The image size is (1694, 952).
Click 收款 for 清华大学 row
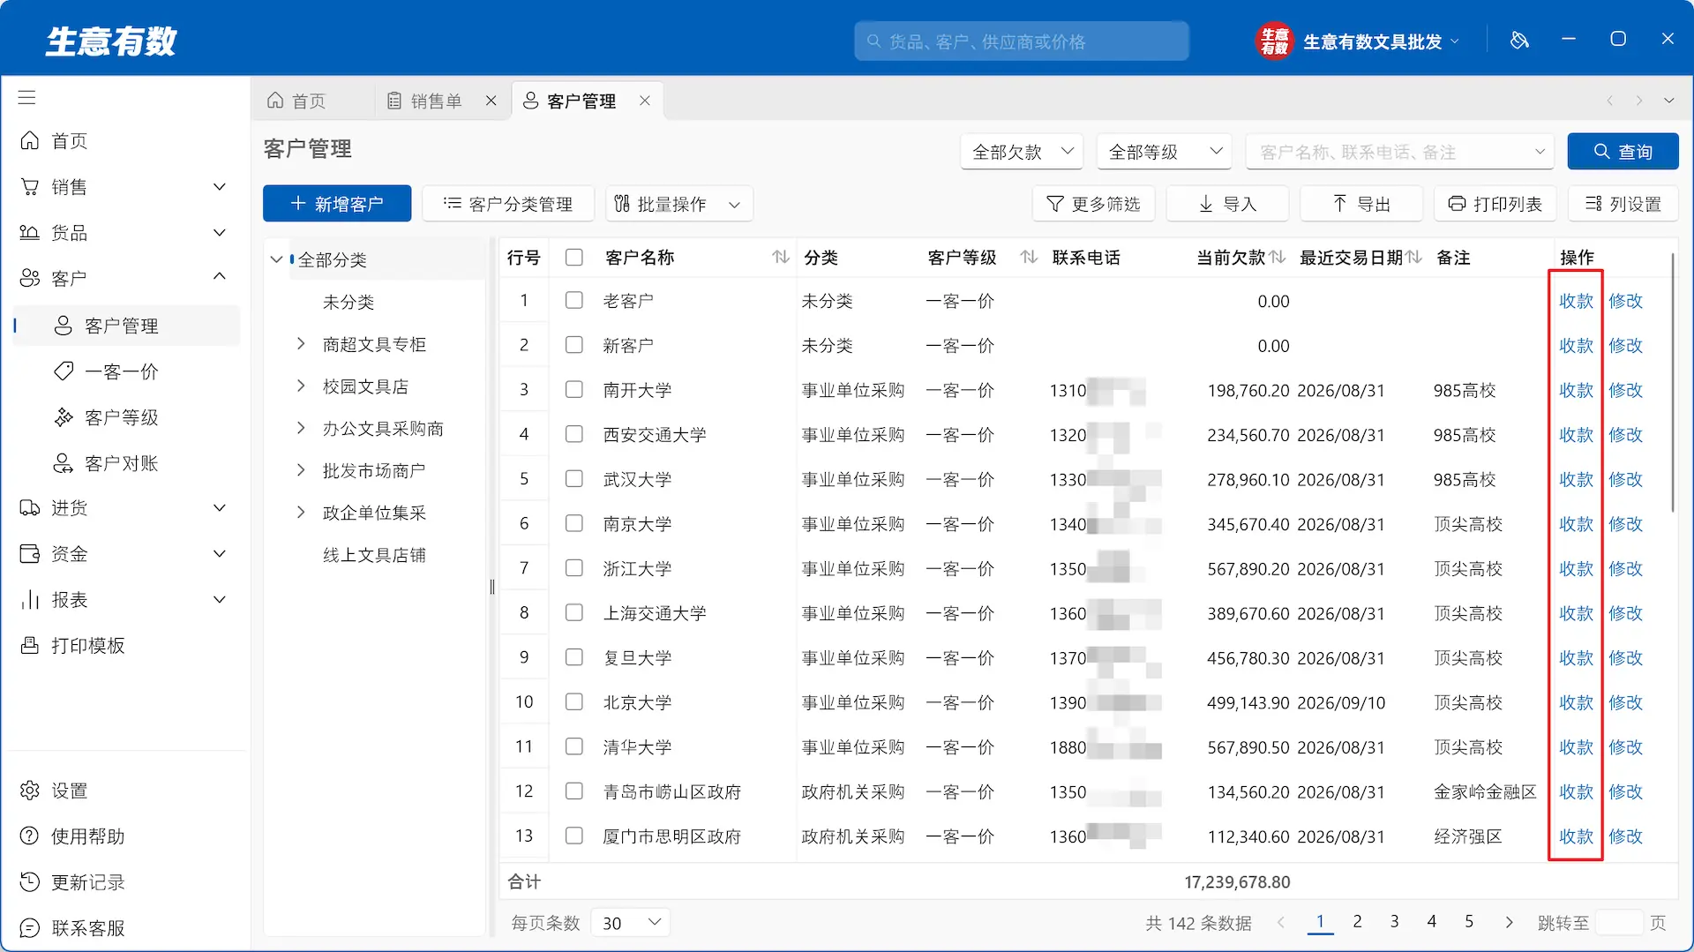pos(1576,747)
